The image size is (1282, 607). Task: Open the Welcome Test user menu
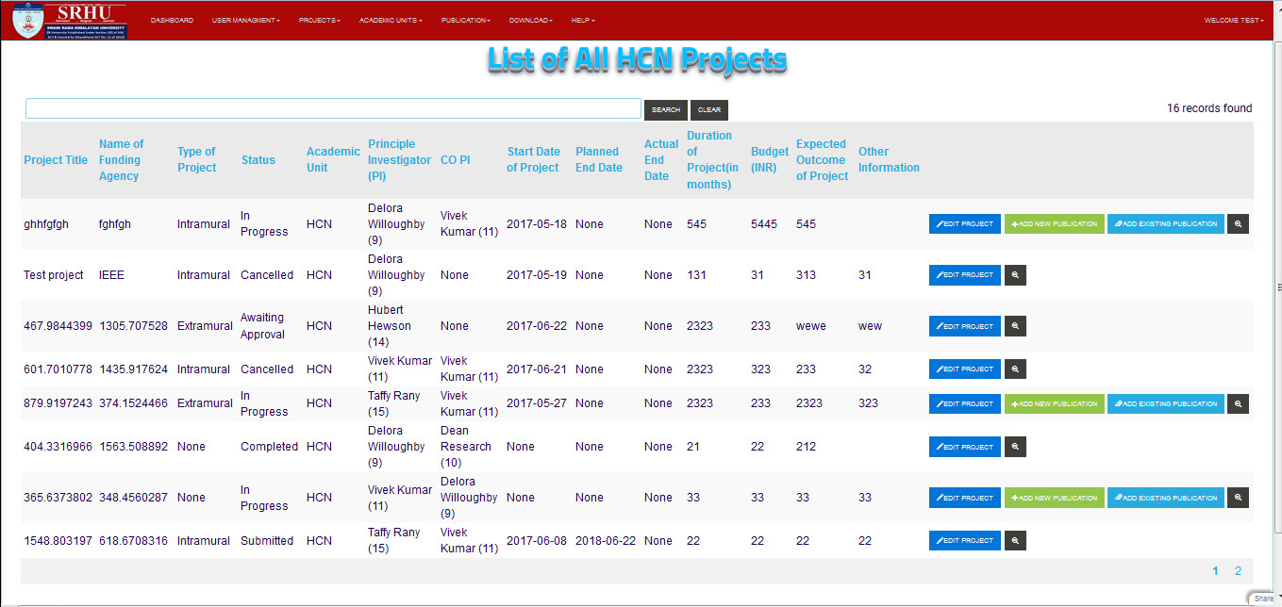pyautogui.click(x=1234, y=20)
